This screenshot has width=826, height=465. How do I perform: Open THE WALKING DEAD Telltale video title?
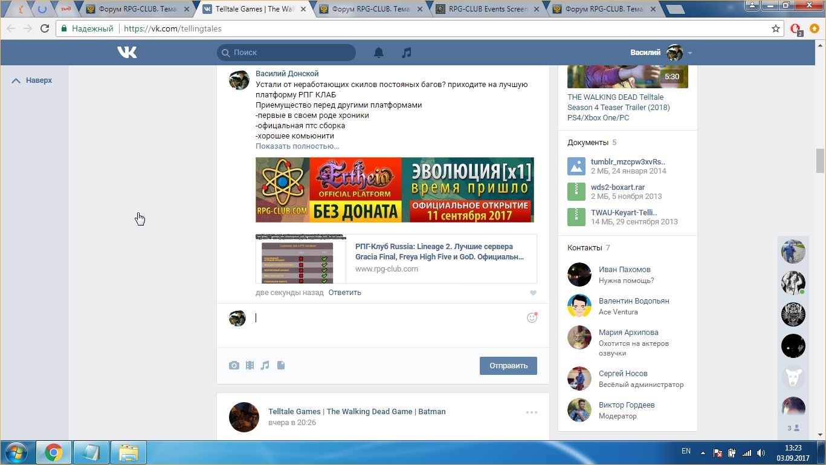click(x=619, y=108)
